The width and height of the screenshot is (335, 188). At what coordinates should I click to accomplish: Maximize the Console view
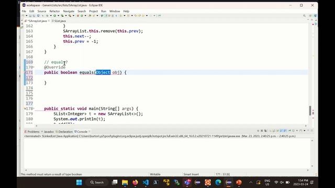click(x=312, y=131)
